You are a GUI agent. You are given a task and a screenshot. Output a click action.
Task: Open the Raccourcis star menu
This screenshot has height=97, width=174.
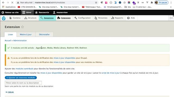click(42, 12)
